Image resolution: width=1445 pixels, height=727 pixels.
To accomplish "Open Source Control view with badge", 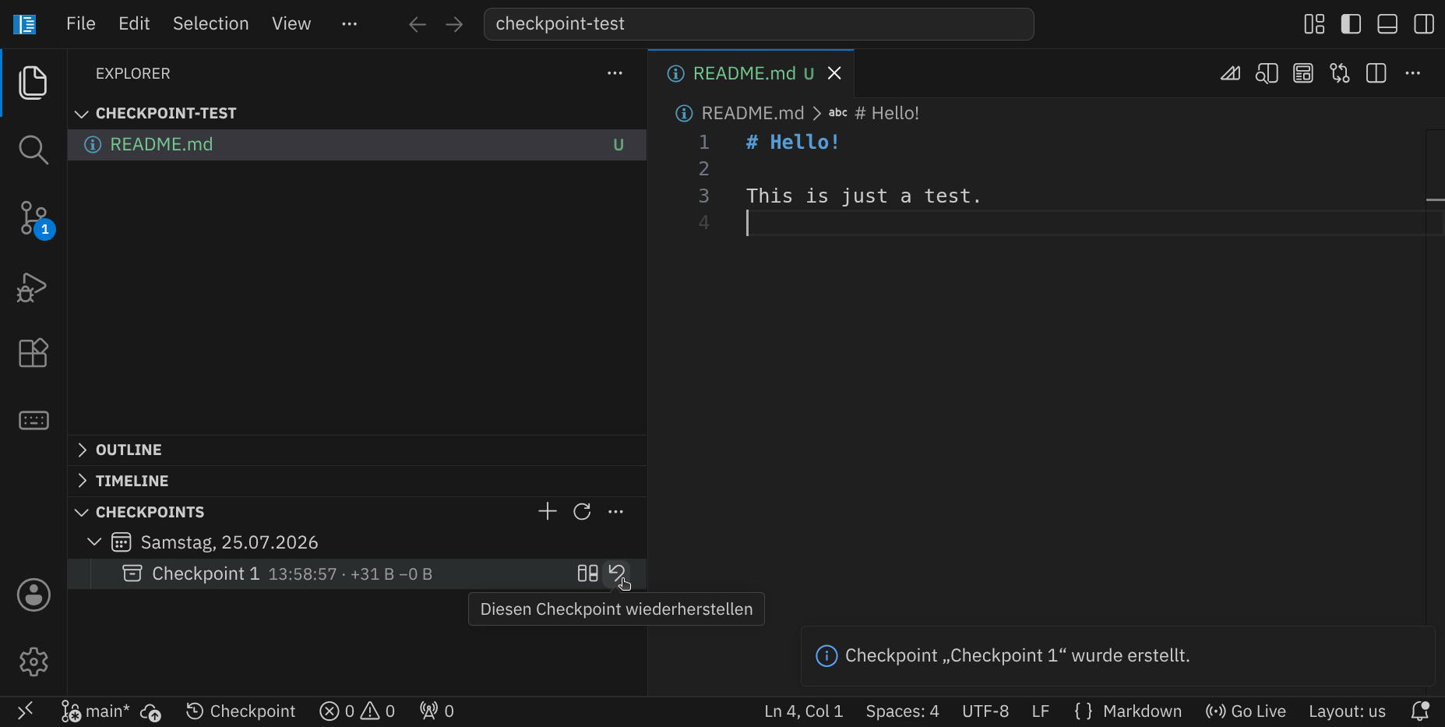I will pyautogui.click(x=34, y=218).
